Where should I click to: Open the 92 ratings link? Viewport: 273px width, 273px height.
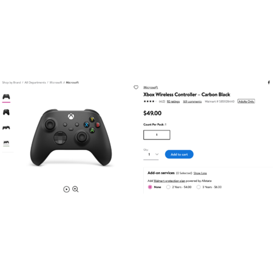click(x=173, y=101)
